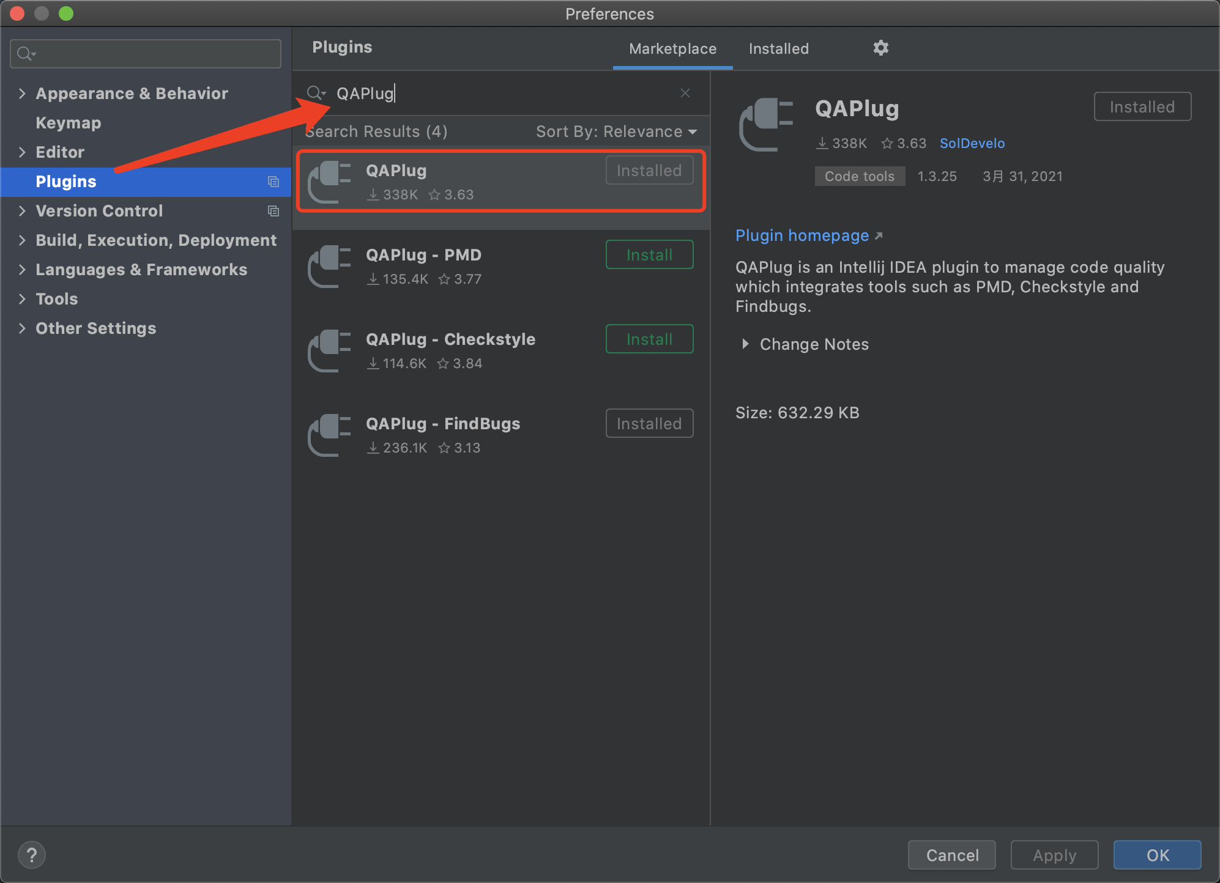Screen dimensions: 1220x883
Task: Install the QAPlug - PMD plugin
Action: (x=649, y=255)
